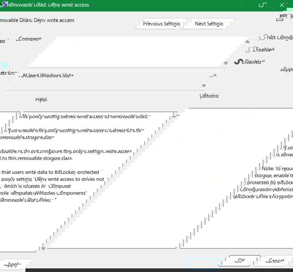This screenshot has height=272, width=293.
Task: Maximize the policy dialog window
Action: pyautogui.click(x=262, y=5)
